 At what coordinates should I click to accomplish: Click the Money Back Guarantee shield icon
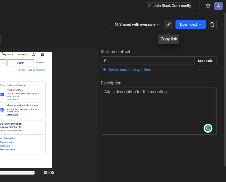[2, 110]
